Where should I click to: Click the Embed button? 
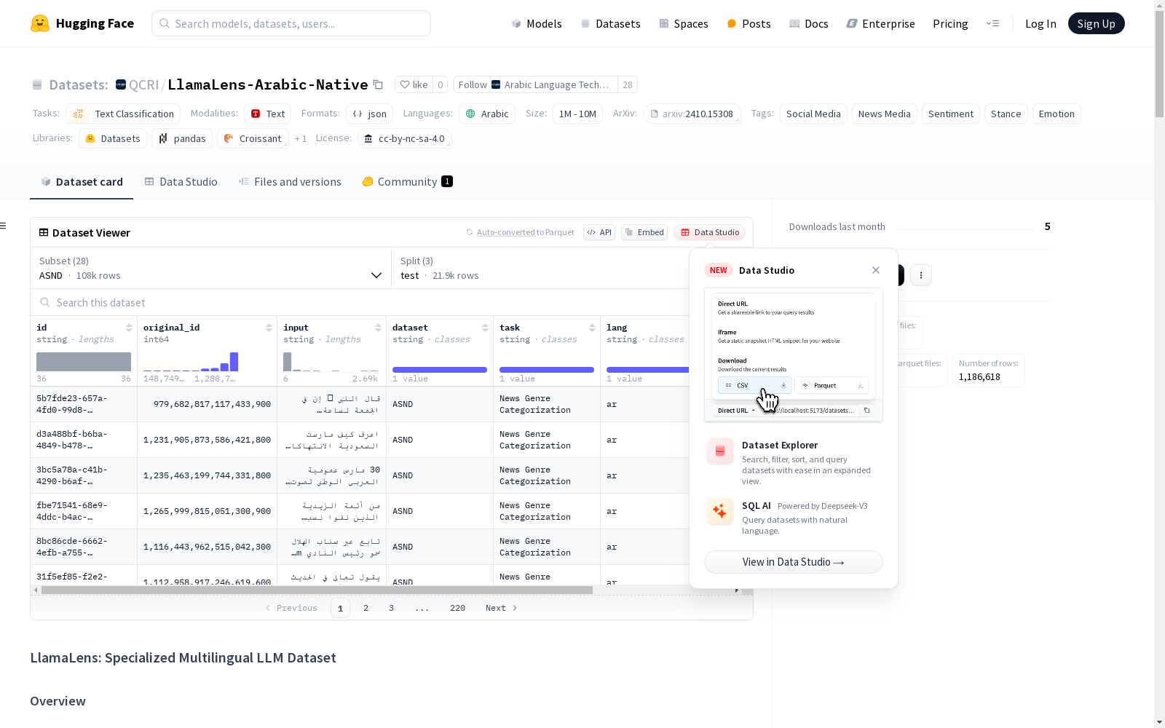(x=644, y=232)
